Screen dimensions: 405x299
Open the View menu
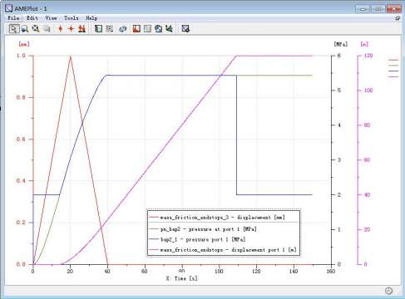click(x=51, y=18)
